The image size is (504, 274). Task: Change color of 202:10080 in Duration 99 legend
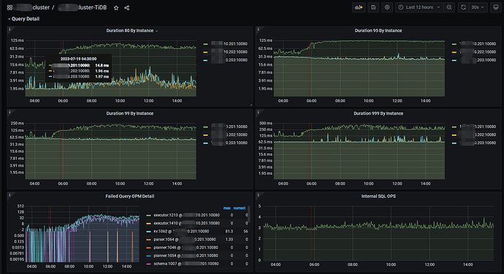205,134
